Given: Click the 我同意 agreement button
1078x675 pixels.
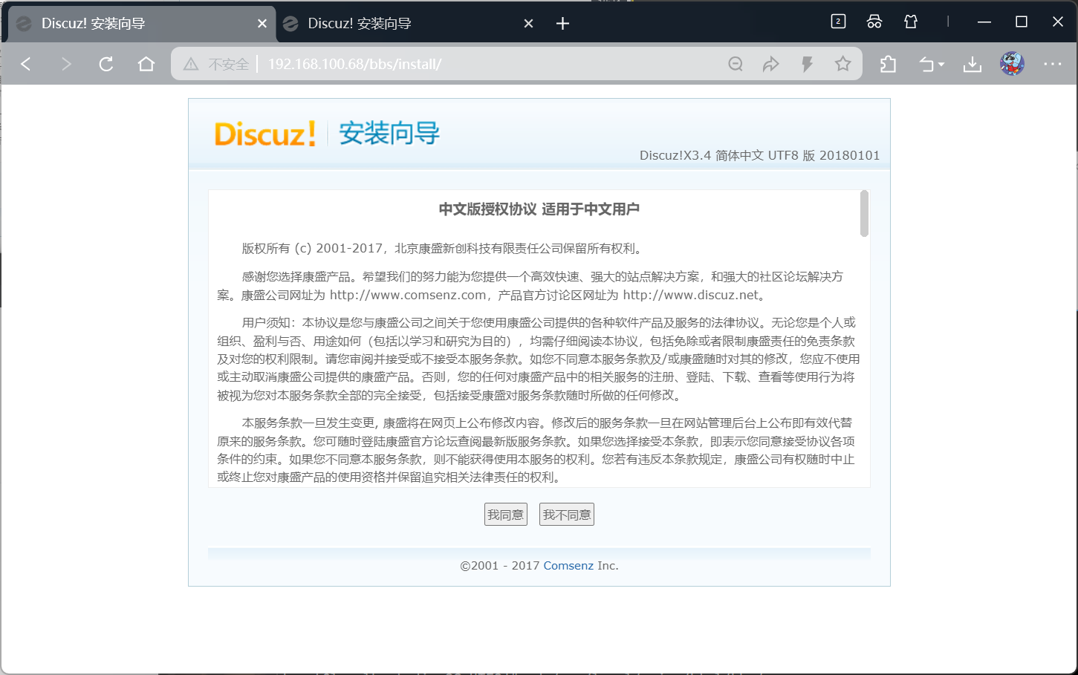Looking at the screenshot, I should tap(506, 514).
